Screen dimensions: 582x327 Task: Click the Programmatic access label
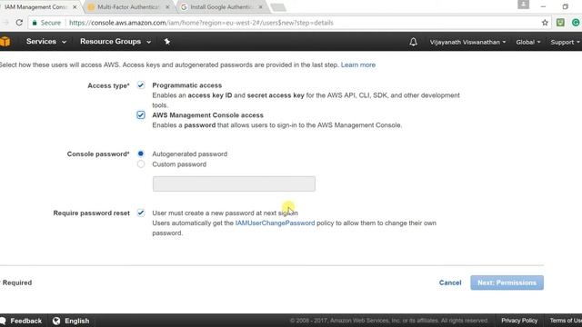point(187,85)
